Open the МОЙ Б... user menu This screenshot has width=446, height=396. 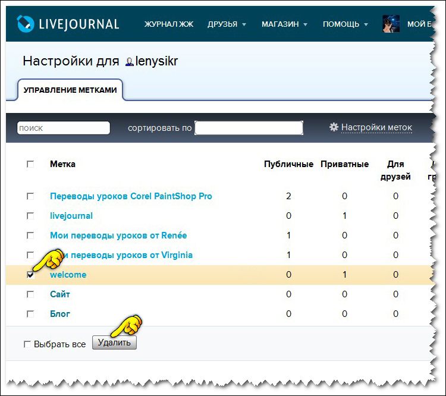420,24
